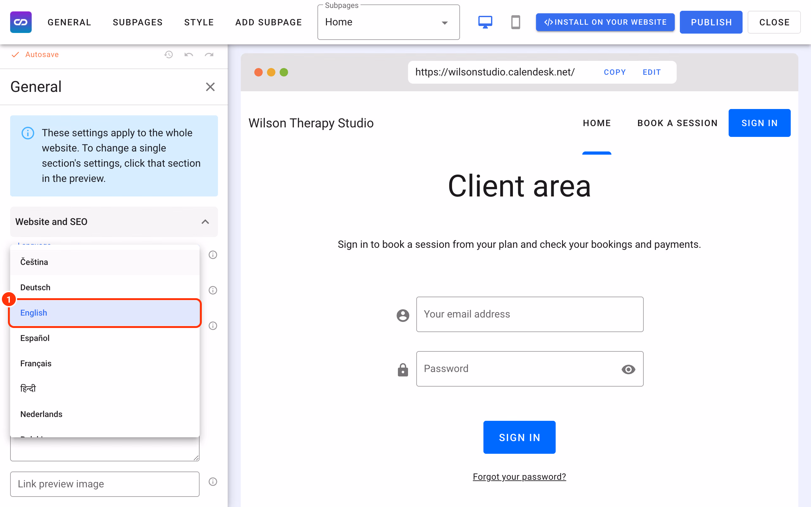Collapse the Website and SEO section

point(114,221)
